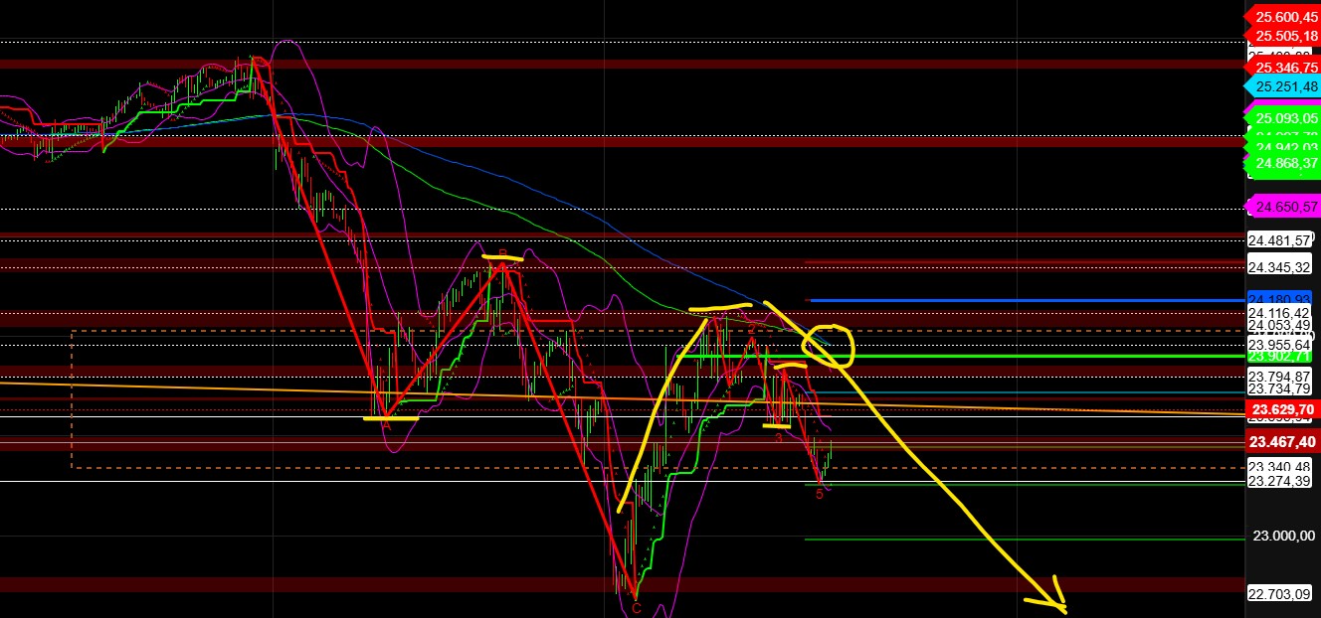Image resolution: width=1321 pixels, height=618 pixels.
Task: Select the yellow circle annotation on the chart
Action: tap(828, 346)
